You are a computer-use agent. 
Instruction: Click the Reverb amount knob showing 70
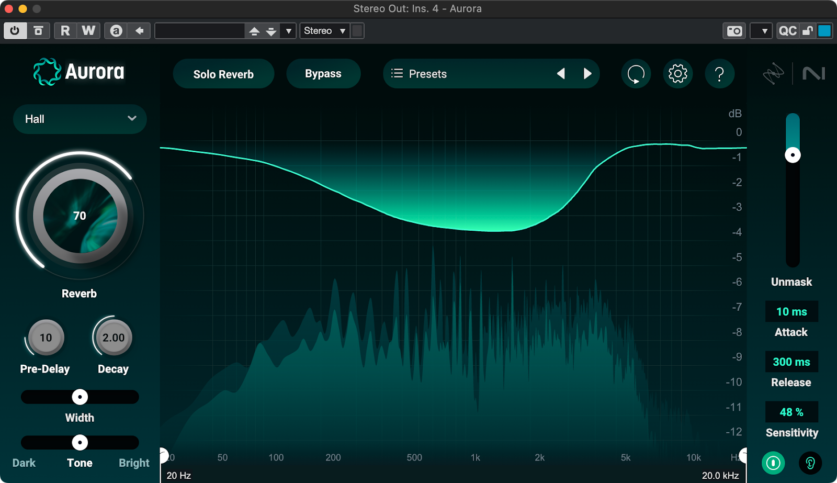pyautogui.click(x=80, y=216)
